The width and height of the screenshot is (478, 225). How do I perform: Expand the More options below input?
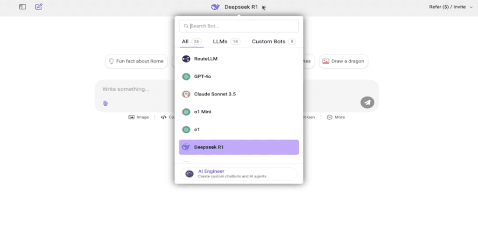click(x=336, y=117)
